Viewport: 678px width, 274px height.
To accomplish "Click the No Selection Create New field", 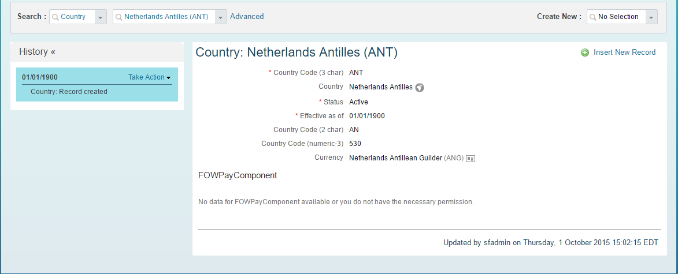I will pos(617,17).
